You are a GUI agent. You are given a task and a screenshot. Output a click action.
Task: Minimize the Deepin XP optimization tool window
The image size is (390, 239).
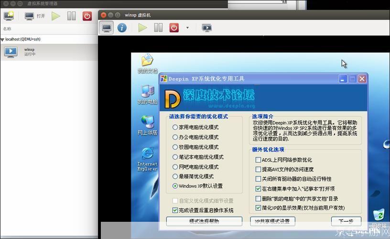point(343,79)
